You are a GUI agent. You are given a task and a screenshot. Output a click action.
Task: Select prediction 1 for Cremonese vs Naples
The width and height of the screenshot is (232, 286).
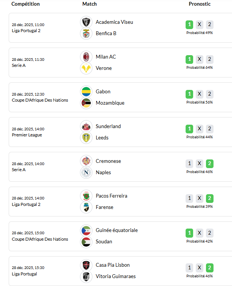[189, 164]
